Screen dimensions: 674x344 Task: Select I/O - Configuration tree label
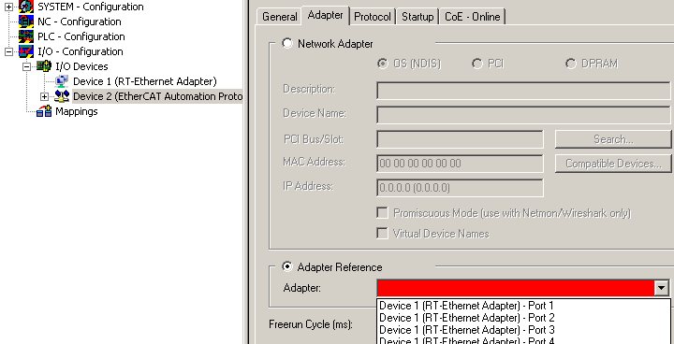pos(81,51)
